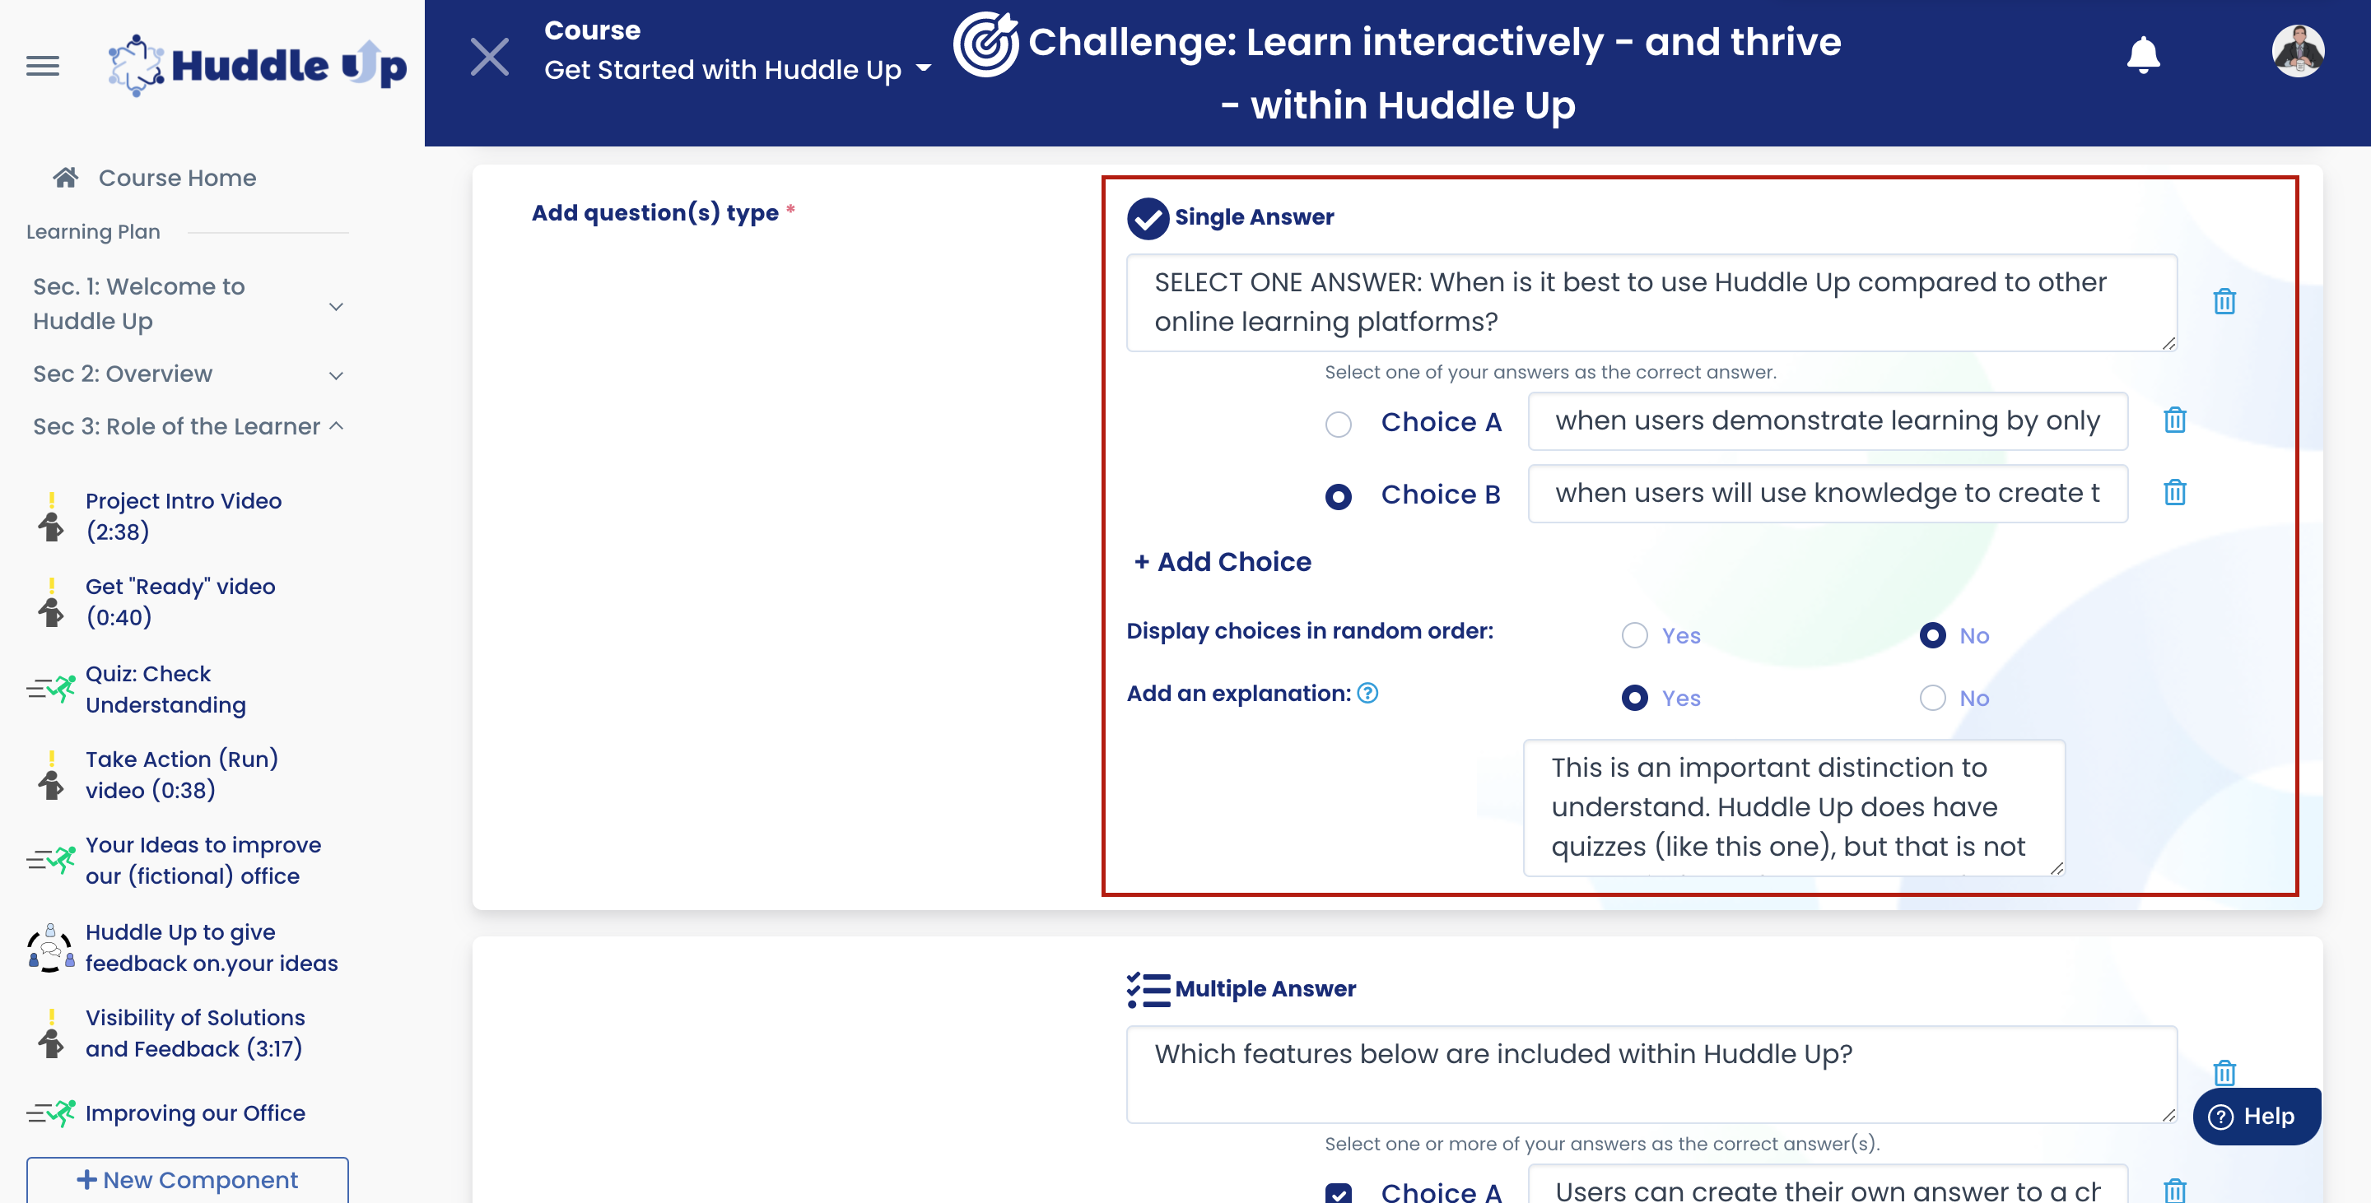Screen dimensions: 2371x1203
Task: Go to Course Home
Action: (x=177, y=178)
